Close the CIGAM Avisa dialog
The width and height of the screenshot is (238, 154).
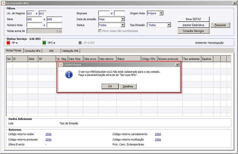[177, 64]
